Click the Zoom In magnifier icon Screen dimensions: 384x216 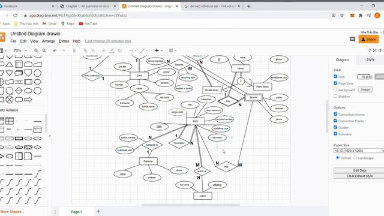[x=36, y=50]
